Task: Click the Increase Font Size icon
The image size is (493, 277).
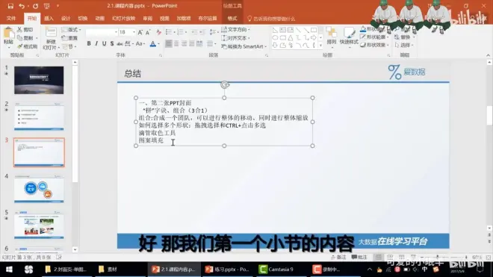Action: coord(140,32)
